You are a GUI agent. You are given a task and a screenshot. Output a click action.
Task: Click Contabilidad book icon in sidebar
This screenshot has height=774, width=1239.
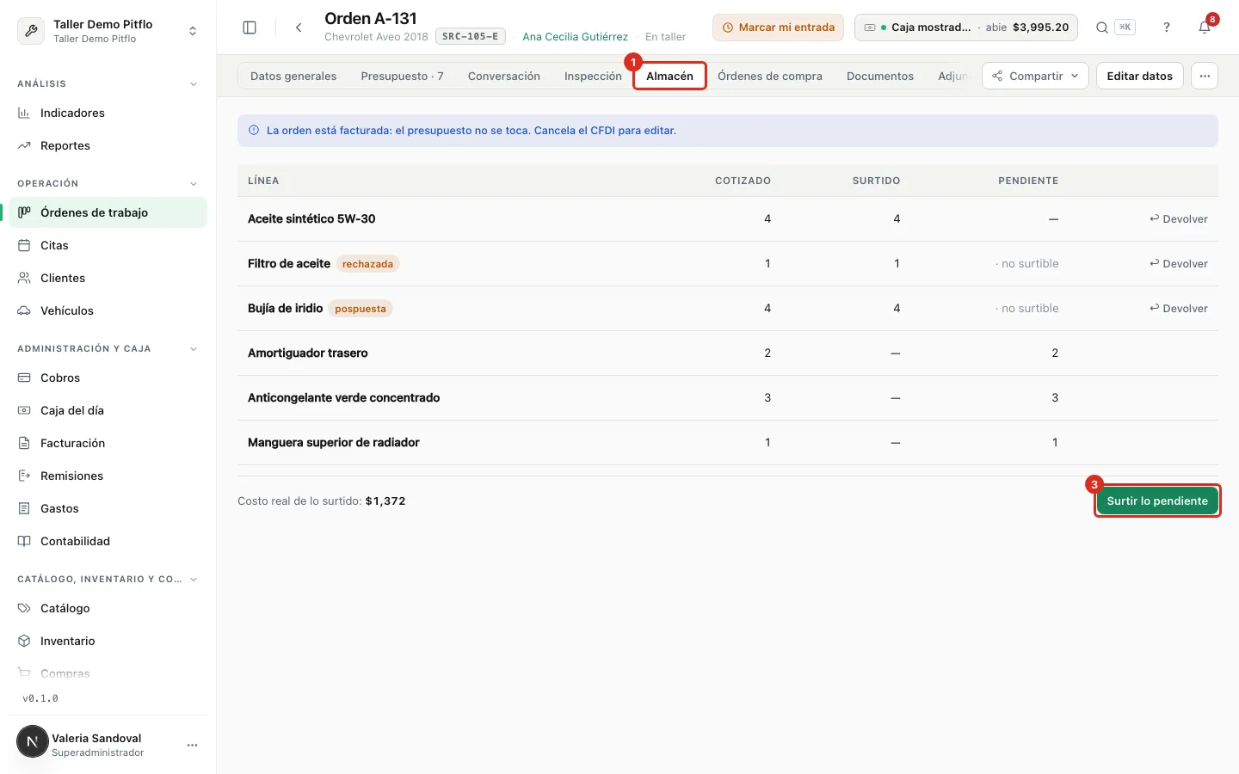pos(24,541)
